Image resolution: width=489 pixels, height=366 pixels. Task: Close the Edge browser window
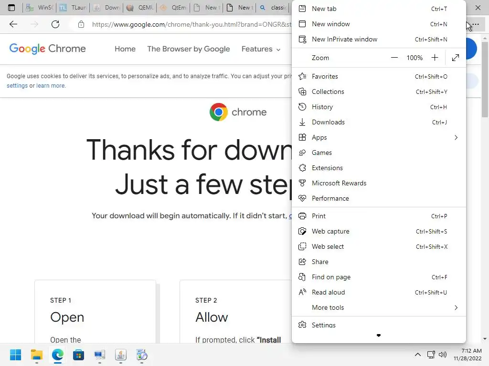[x=478, y=8]
